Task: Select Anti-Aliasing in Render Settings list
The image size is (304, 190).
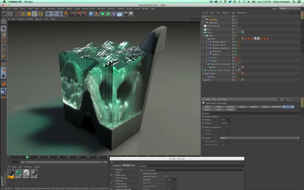Action: tap(122, 178)
